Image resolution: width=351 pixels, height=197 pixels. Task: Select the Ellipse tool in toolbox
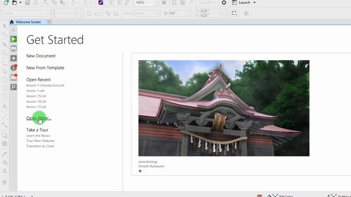pos(4,88)
